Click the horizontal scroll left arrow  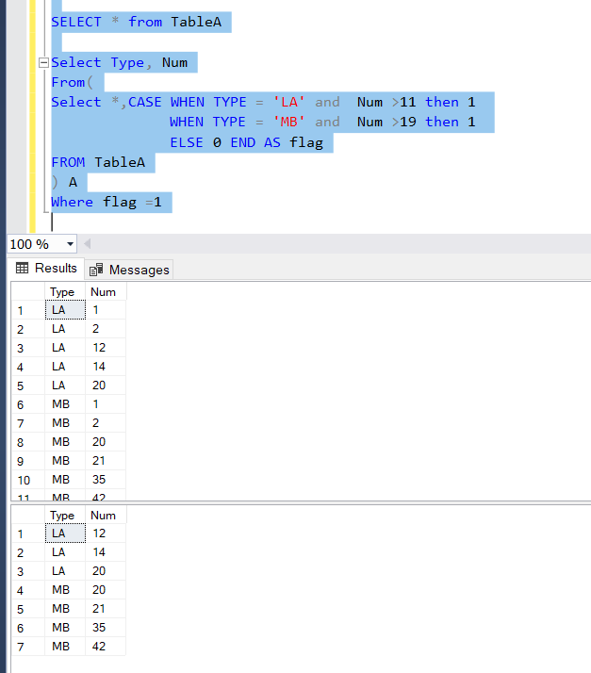point(87,244)
